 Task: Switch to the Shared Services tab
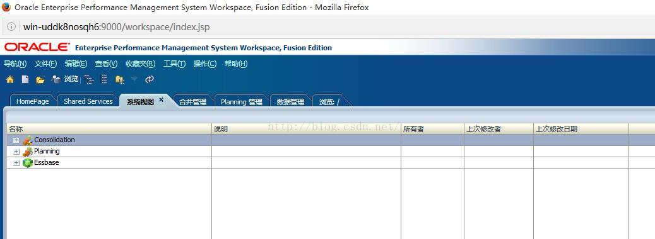pos(88,101)
